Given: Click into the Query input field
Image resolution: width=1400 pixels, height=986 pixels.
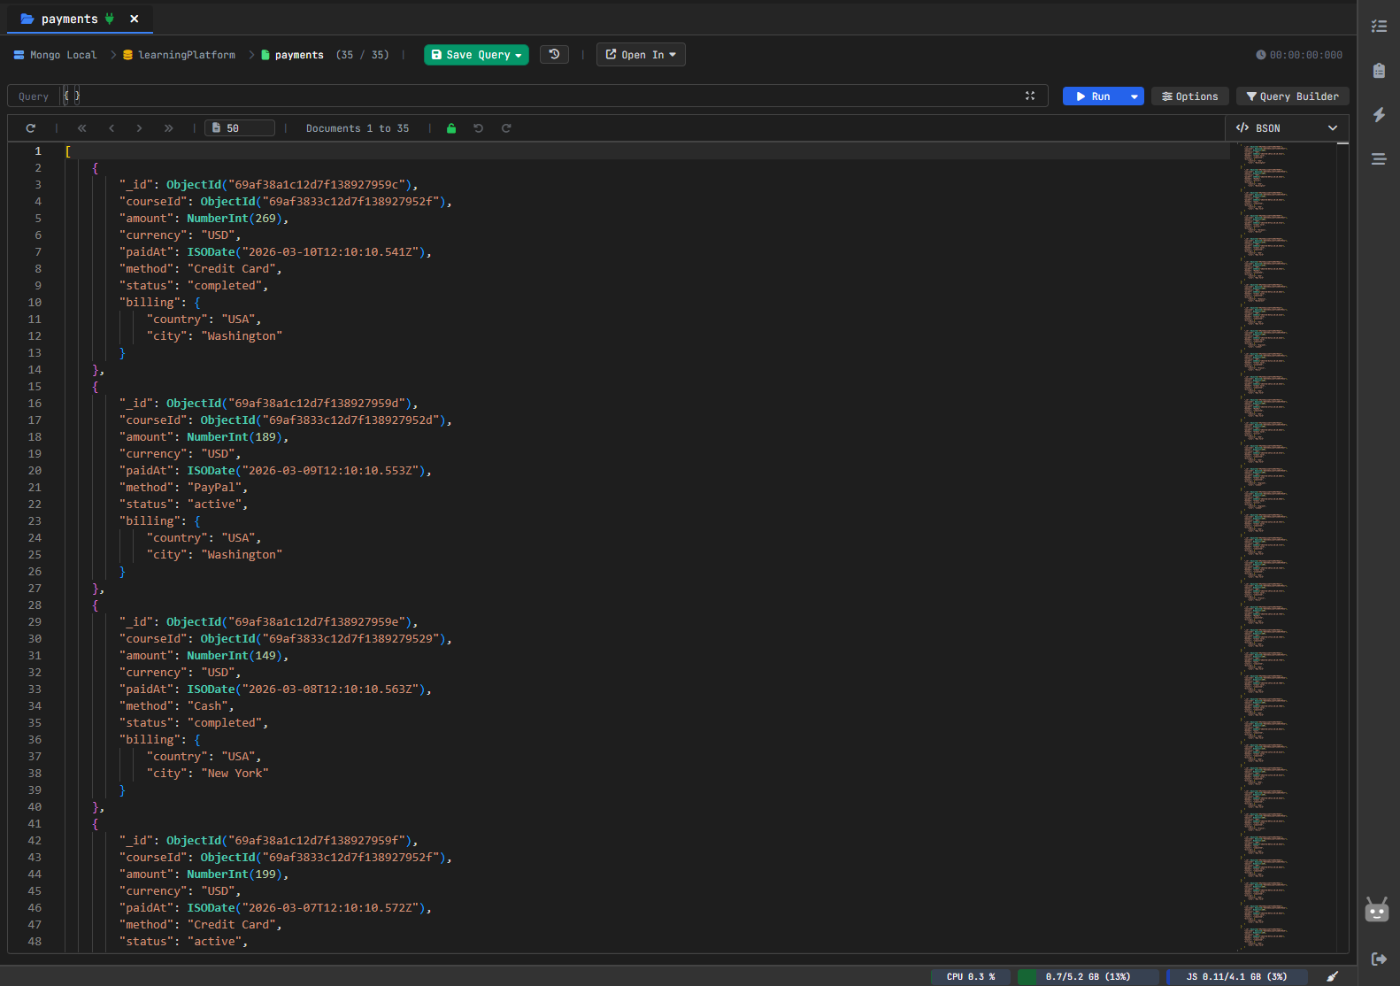Looking at the screenshot, I should coord(540,96).
